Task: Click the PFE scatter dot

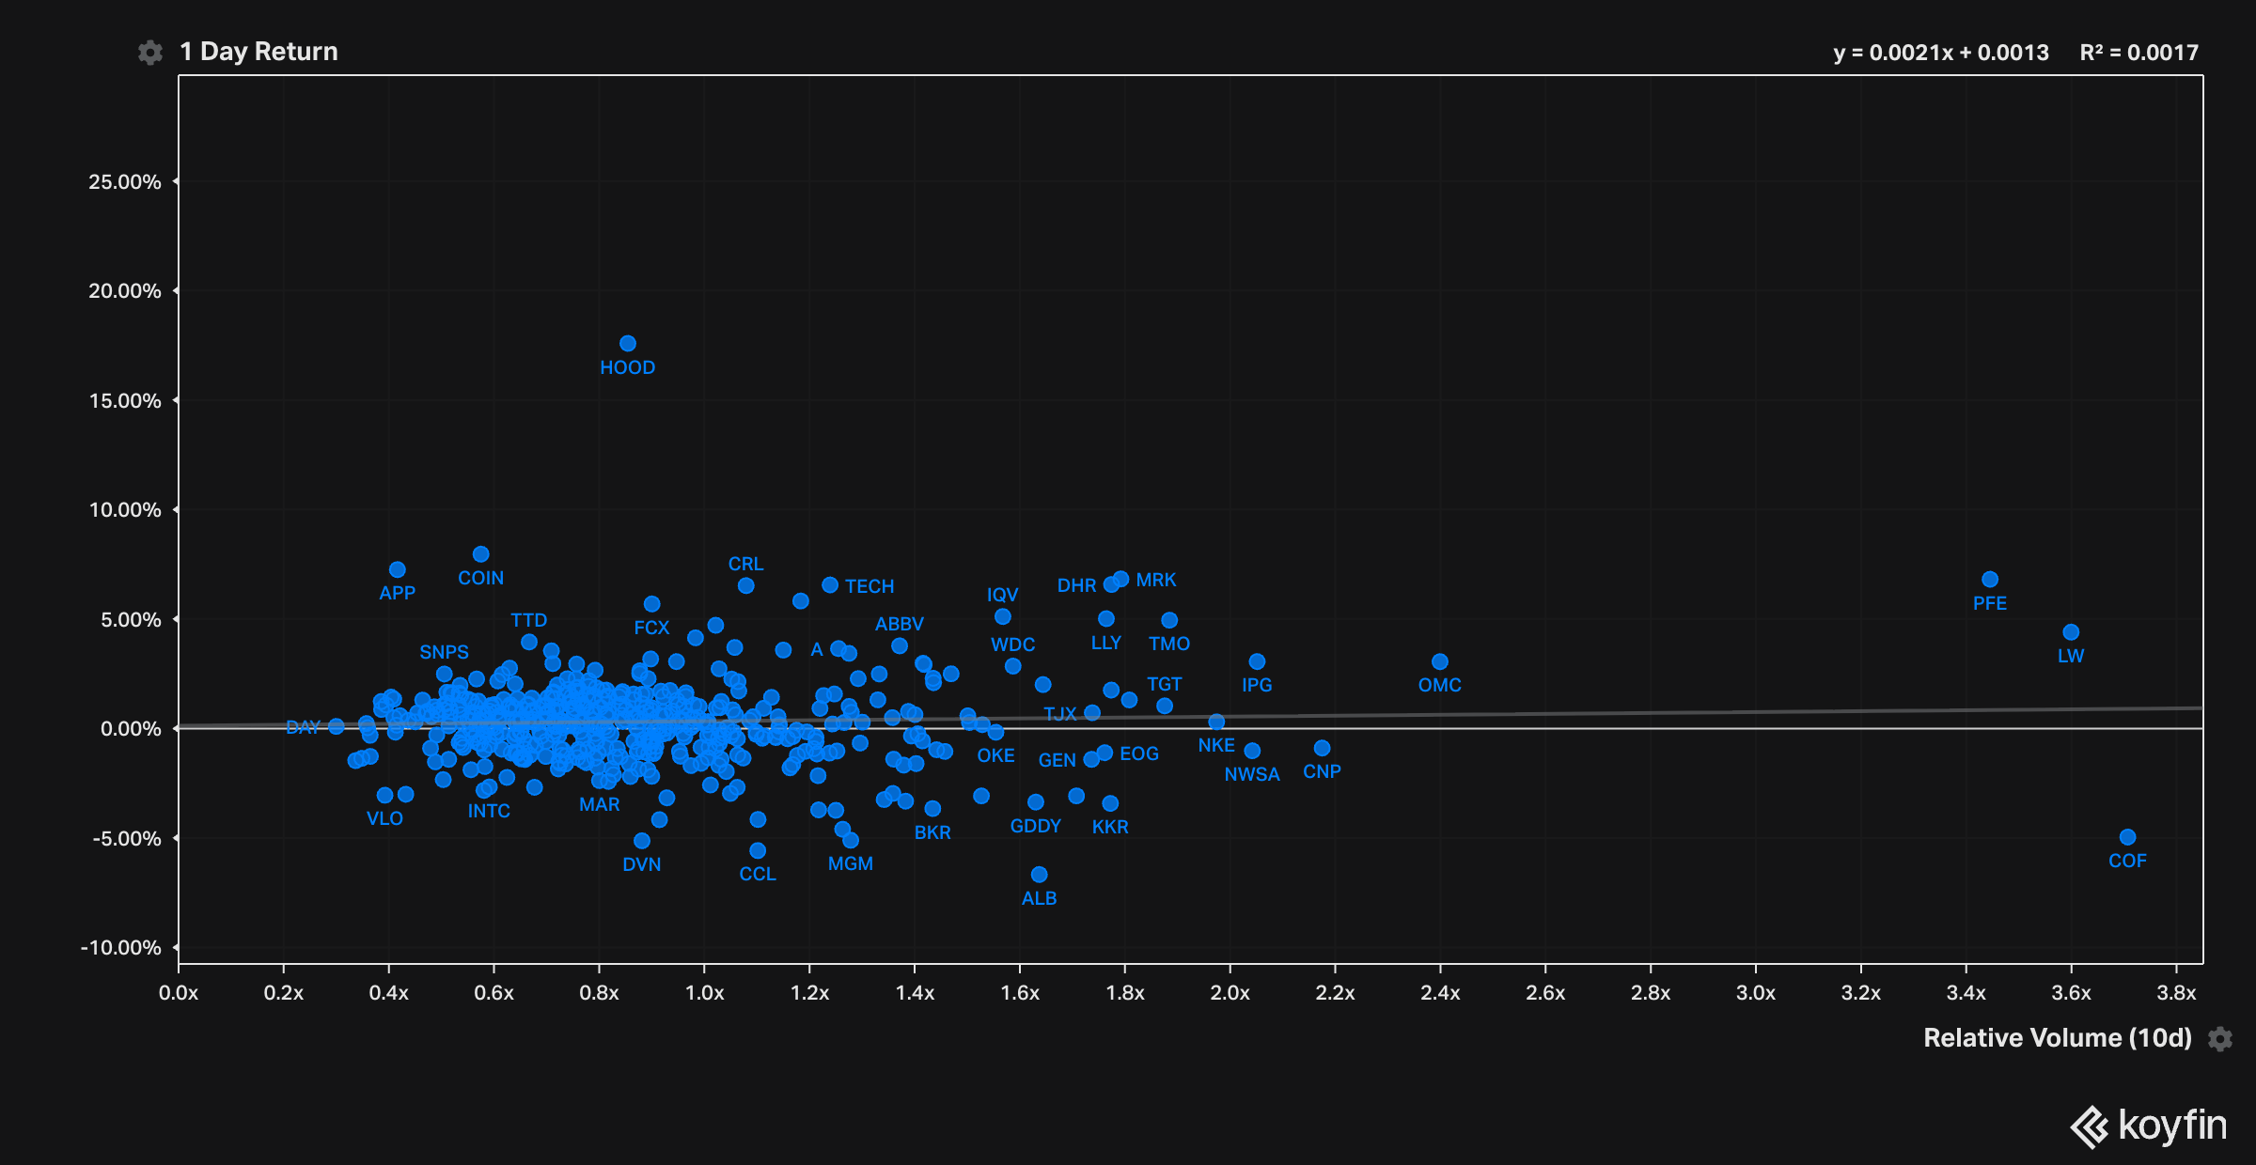Action: click(x=1990, y=580)
